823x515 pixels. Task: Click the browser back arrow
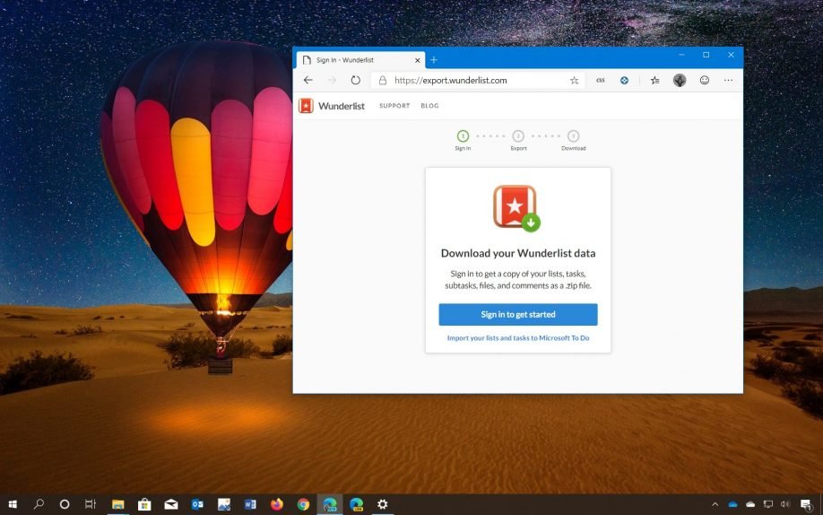[x=308, y=80]
